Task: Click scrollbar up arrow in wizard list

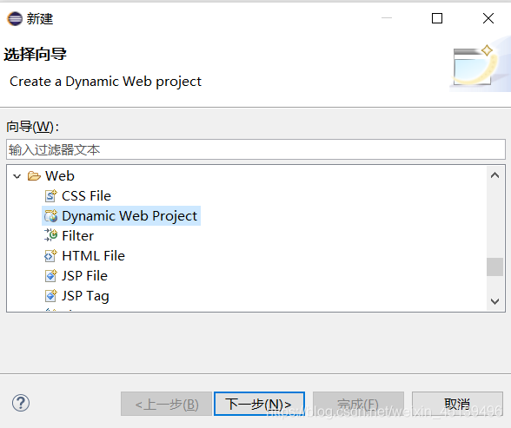Action: click(494, 175)
